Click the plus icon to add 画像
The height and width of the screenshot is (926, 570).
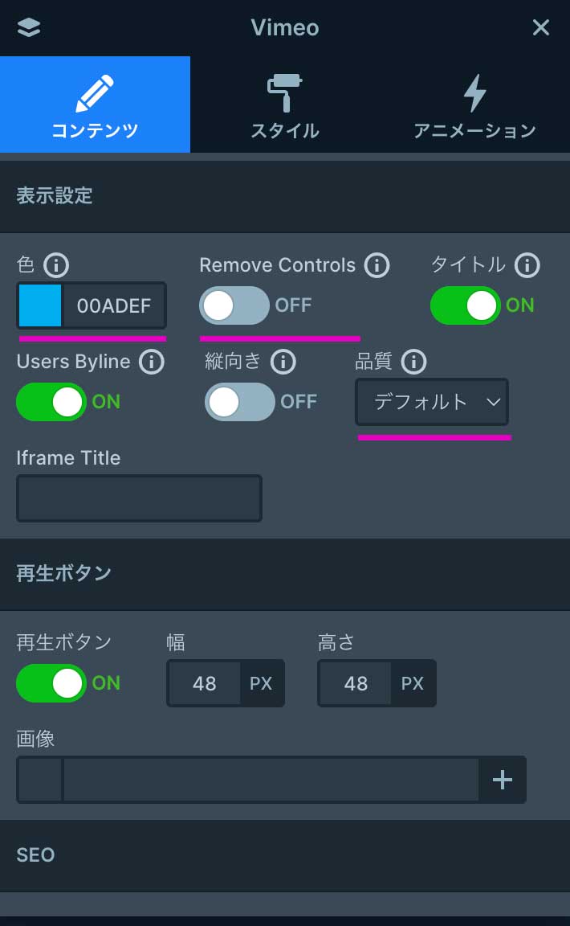coord(503,779)
